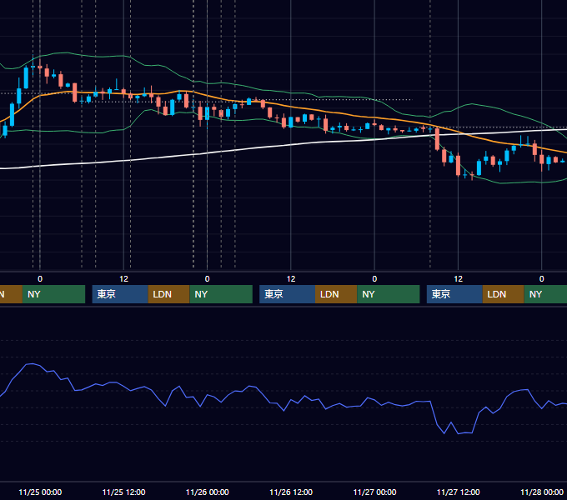Click the 11/25 00:00 date label
The height and width of the screenshot is (500, 567).
[x=40, y=492]
